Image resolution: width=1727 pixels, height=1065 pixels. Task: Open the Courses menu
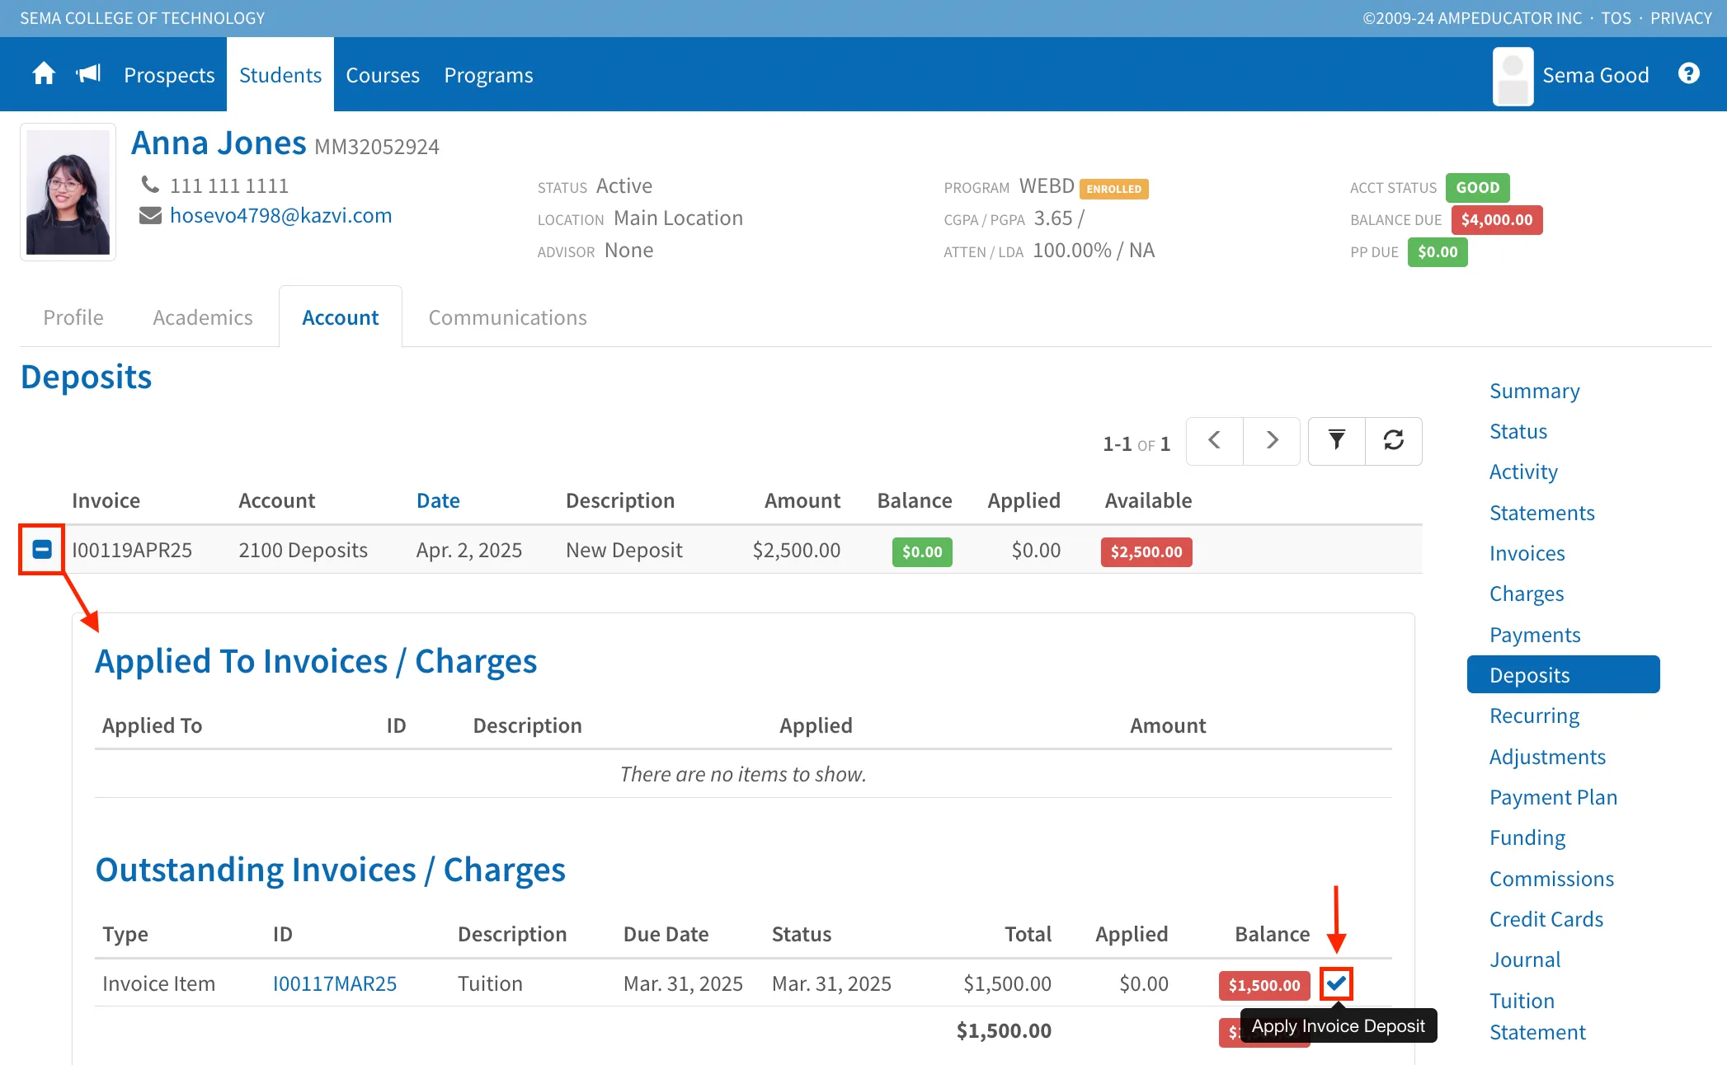coord(383,75)
